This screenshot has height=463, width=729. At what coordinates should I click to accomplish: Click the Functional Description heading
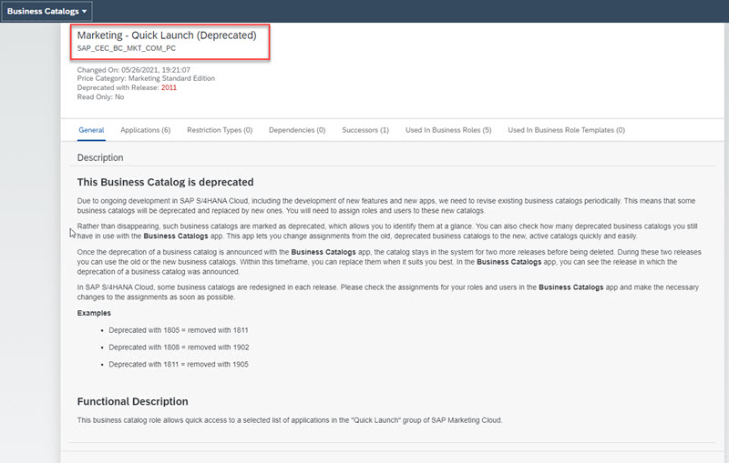132,401
